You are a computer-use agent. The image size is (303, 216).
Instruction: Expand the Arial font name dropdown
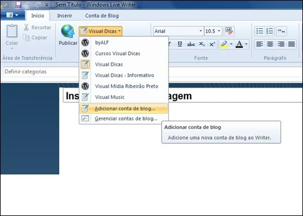(x=201, y=31)
